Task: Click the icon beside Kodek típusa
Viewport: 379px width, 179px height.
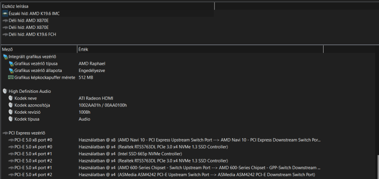Action: [x=10, y=119]
